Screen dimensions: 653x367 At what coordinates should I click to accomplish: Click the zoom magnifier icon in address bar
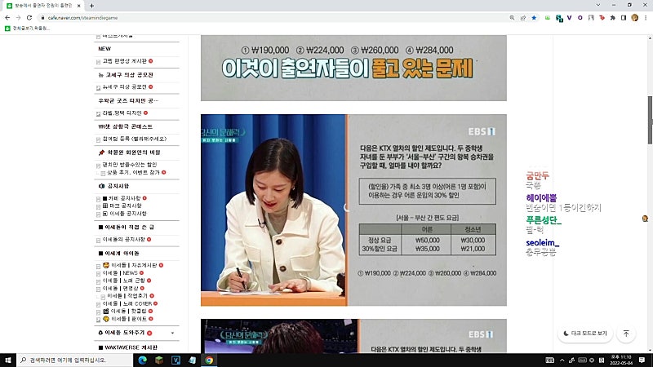pos(512,18)
